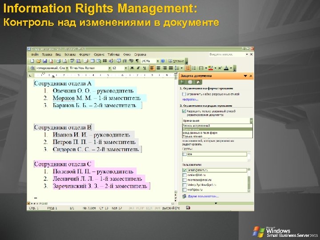
Task: Select Ввод данных в поля форм option
Action: pos(217,133)
